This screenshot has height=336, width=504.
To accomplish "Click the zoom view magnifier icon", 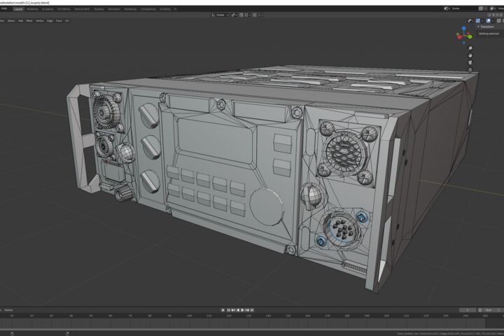I will (470, 48).
